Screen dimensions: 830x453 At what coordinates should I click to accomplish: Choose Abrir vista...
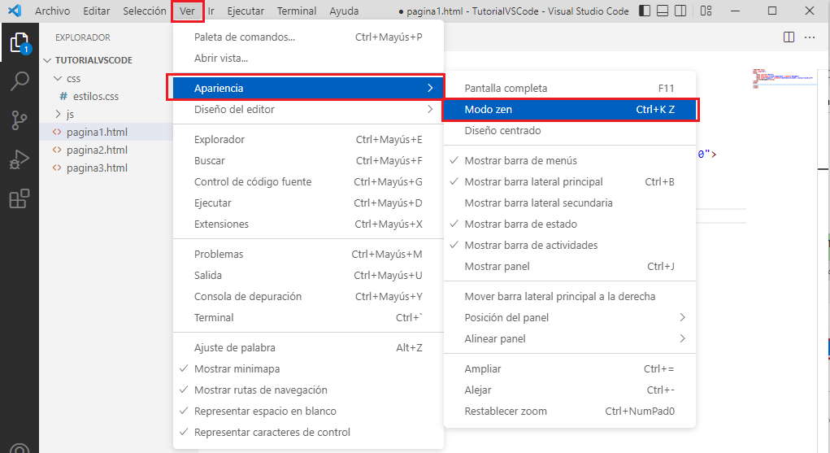coord(308,59)
